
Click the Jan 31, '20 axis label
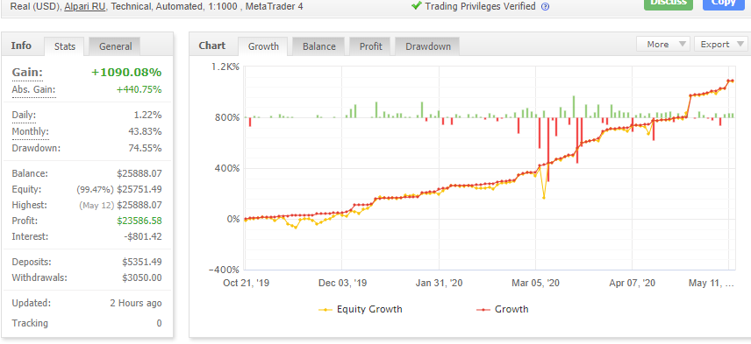tap(439, 283)
